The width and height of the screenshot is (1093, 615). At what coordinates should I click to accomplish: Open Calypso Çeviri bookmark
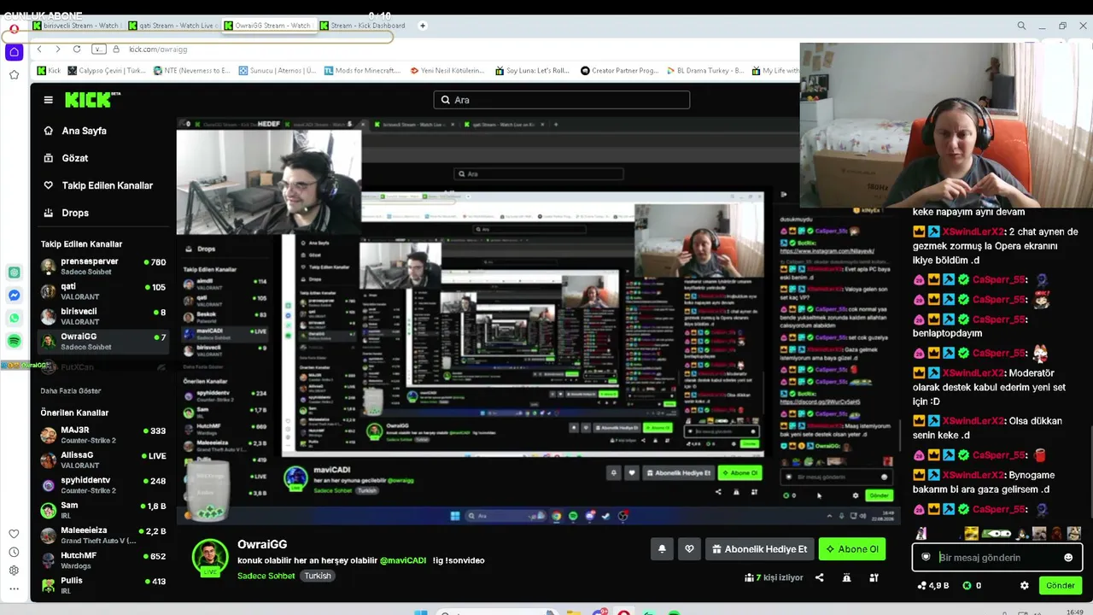click(x=106, y=71)
